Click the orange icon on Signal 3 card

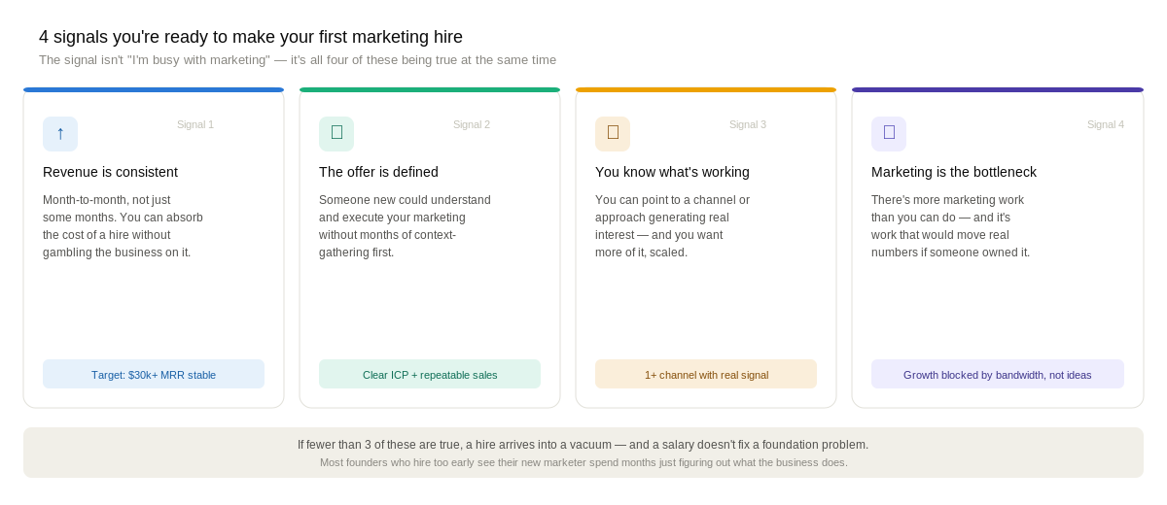pos(613,134)
